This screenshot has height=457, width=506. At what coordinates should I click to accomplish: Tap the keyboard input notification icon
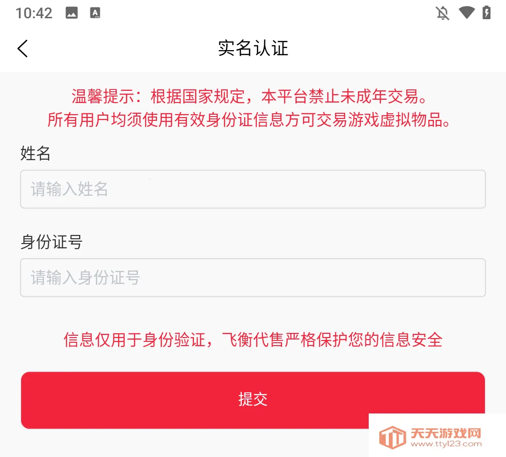click(95, 13)
